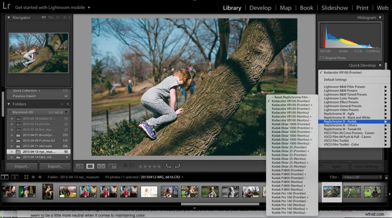This screenshot has height=218, width=392.
Task: Select the Previous Import entry
Action: [x=39, y=96]
